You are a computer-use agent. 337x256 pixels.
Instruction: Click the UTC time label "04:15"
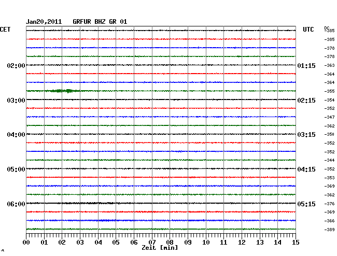pyautogui.click(x=306, y=169)
